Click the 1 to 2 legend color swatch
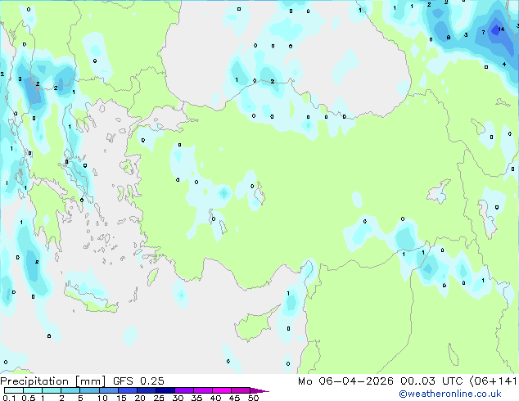 point(52,390)
